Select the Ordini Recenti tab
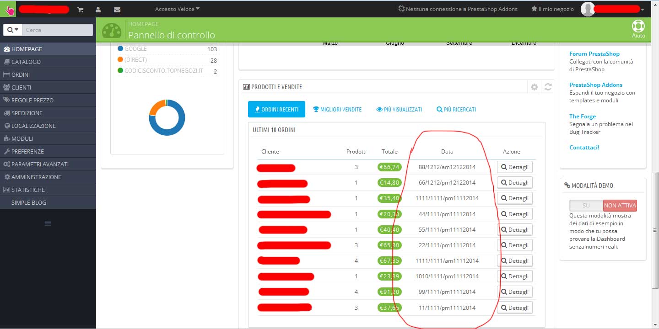 [x=276, y=109]
